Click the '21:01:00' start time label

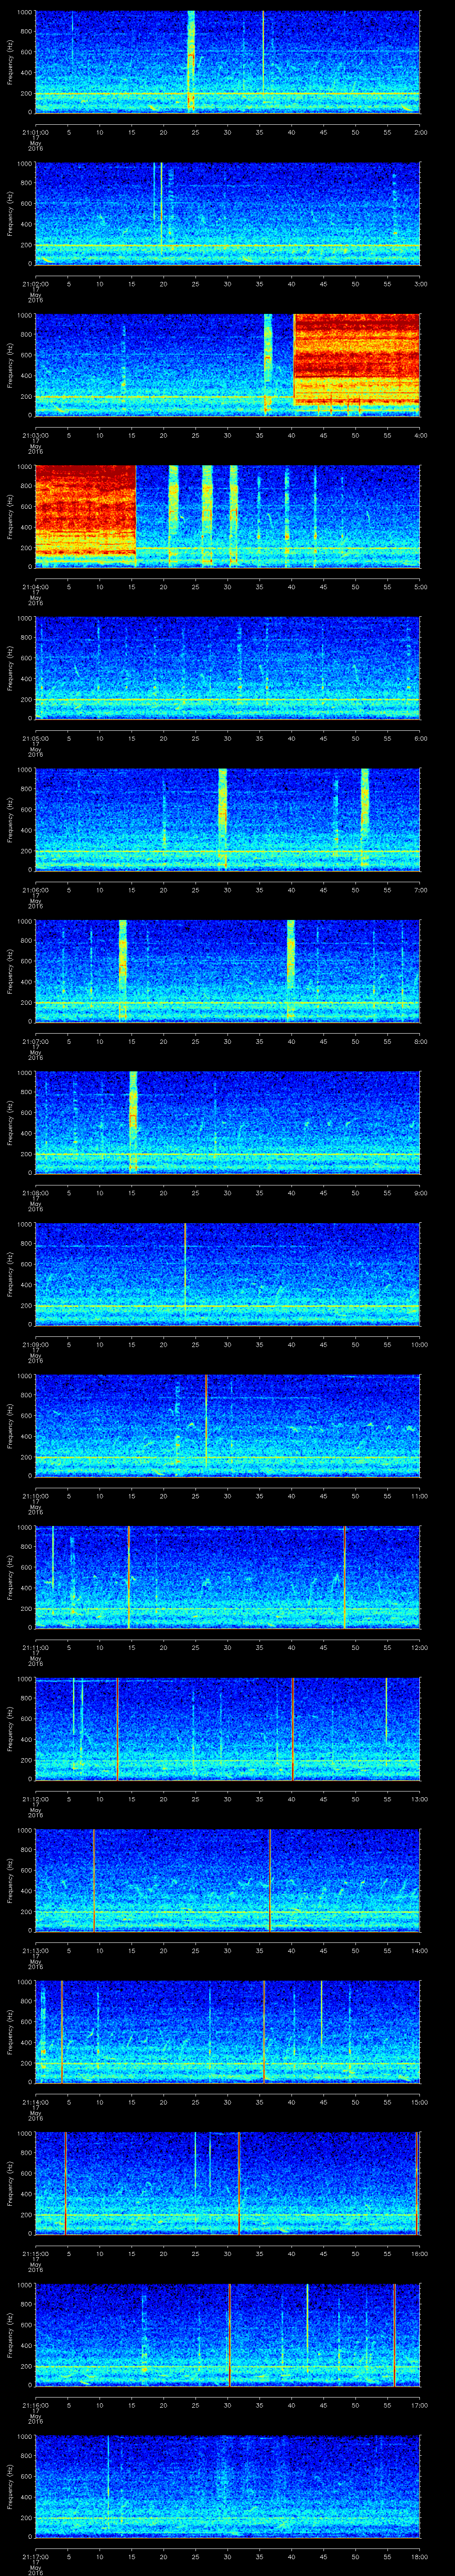[35, 131]
